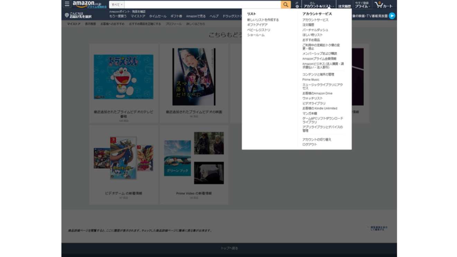Image resolution: width=457 pixels, height=257 pixels.
Task: Click inside the search input field
Action: [203, 4]
